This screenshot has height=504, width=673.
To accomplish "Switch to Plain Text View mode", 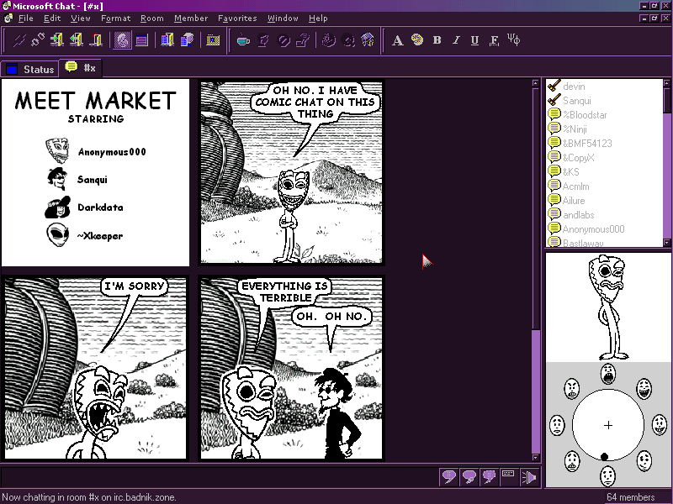I will pos(141,39).
